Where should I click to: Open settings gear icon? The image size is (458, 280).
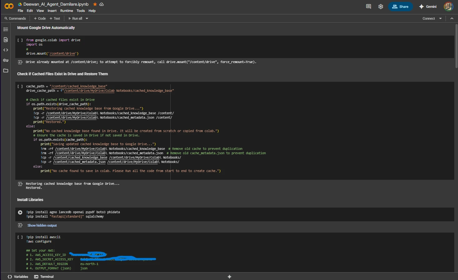tap(381, 7)
